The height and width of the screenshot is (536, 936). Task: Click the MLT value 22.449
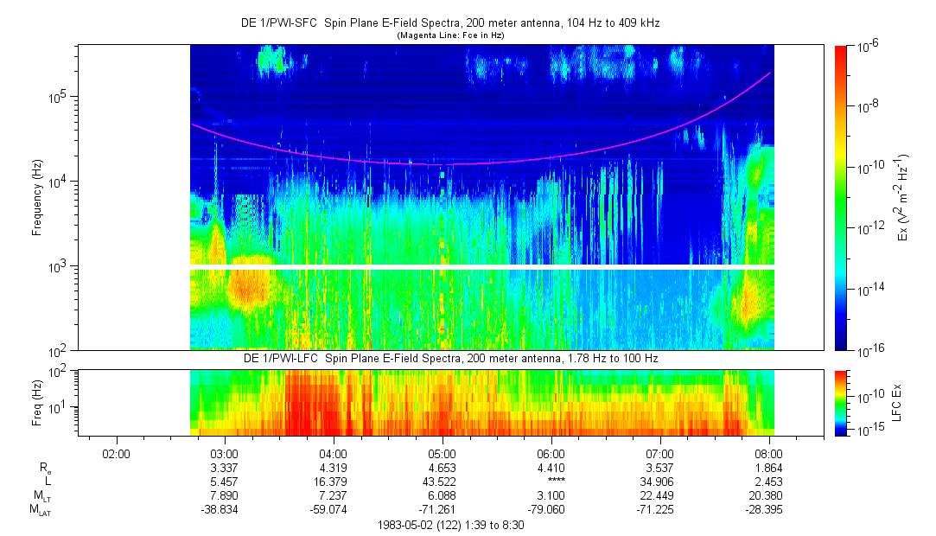click(x=659, y=495)
